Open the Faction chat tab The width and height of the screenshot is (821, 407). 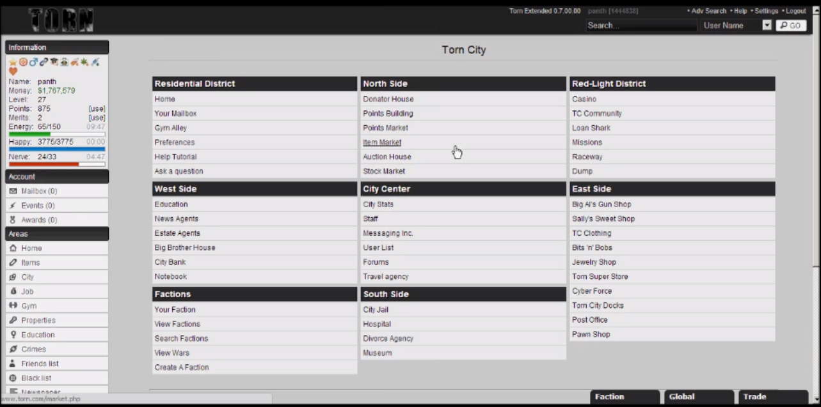623,397
